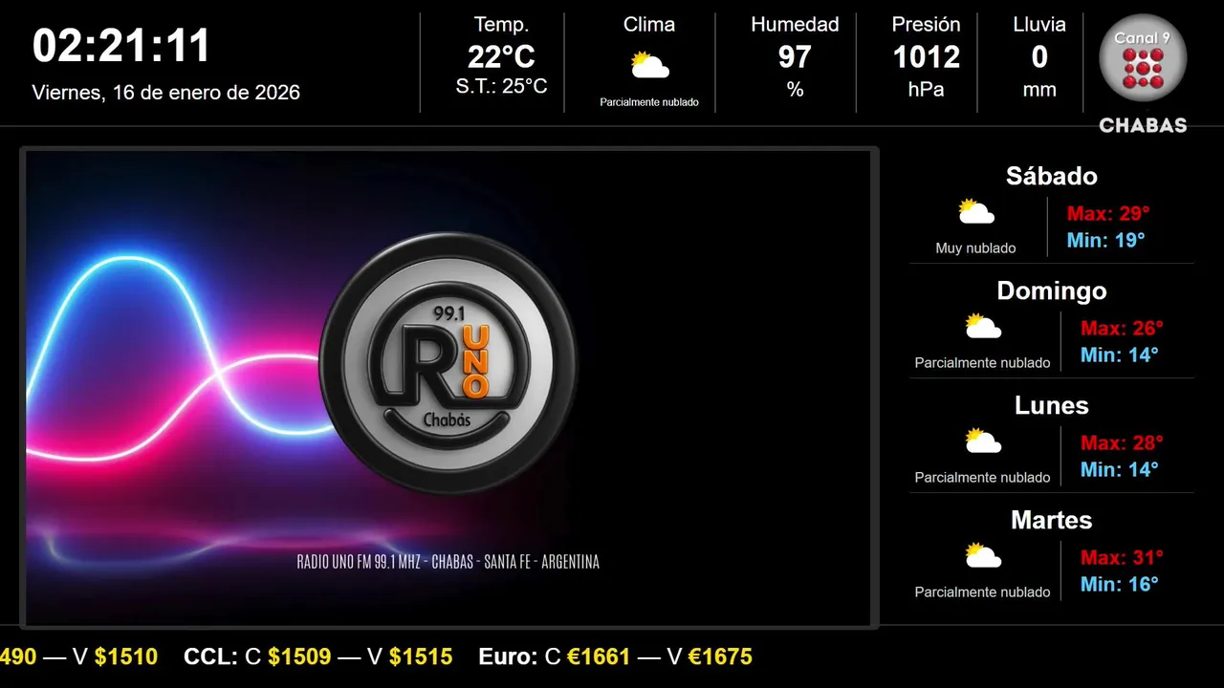Click the ticker sell price $1510

tap(125, 656)
